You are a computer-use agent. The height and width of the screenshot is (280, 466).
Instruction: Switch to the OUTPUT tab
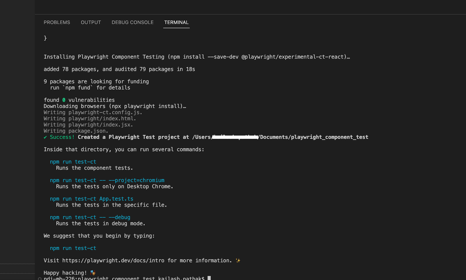click(91, 22)
